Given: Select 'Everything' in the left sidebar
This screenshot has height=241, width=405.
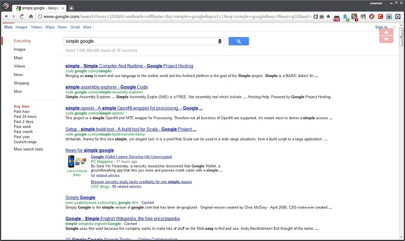Looking at the screenshot, I should [x=22, y=41].
